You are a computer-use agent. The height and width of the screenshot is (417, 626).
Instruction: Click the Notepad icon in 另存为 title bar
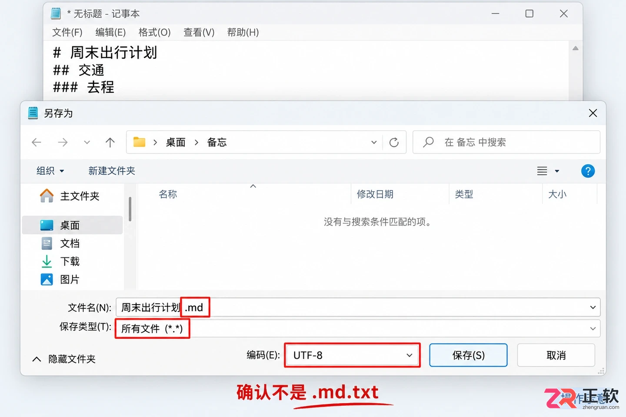pos(33,113)
